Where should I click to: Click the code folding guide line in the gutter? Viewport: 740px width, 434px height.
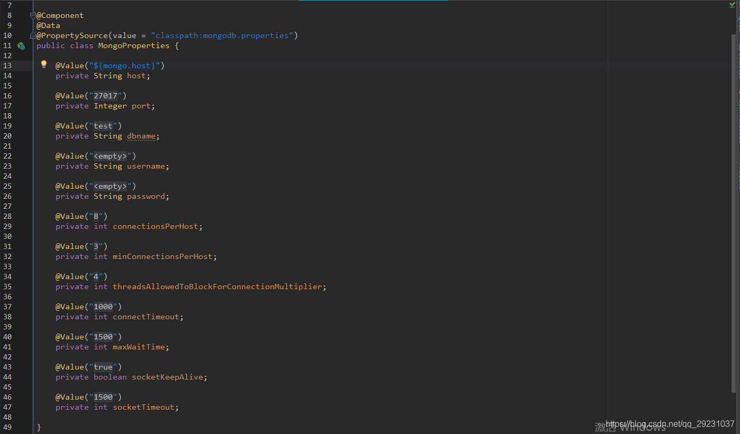coord(33,159)
